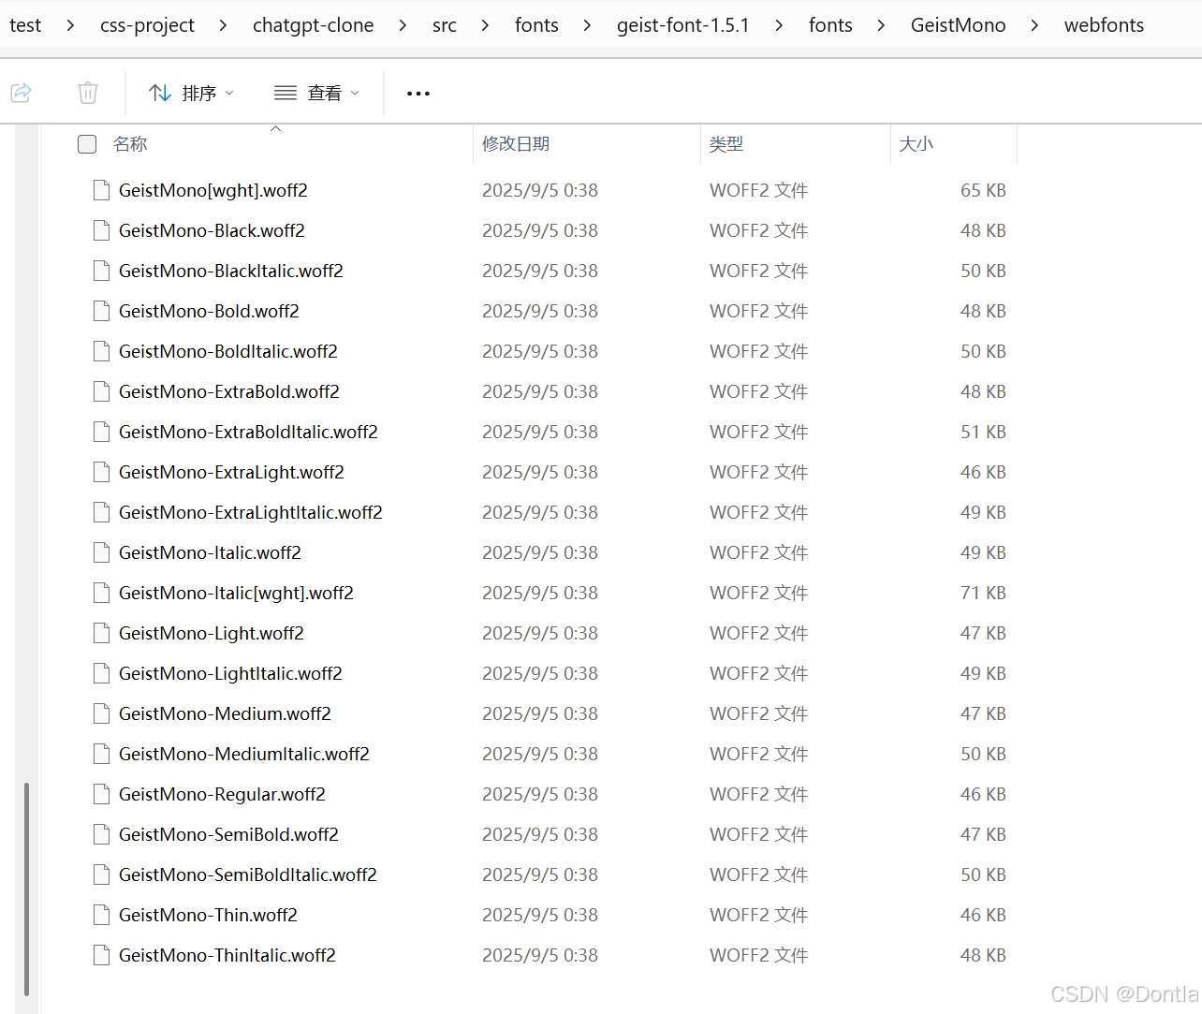Viewport: 1202px width, 1014px height.
Task: Click file icon of GeistMono-SemiBoldItalic.woff2
Action: click(101, 874)
